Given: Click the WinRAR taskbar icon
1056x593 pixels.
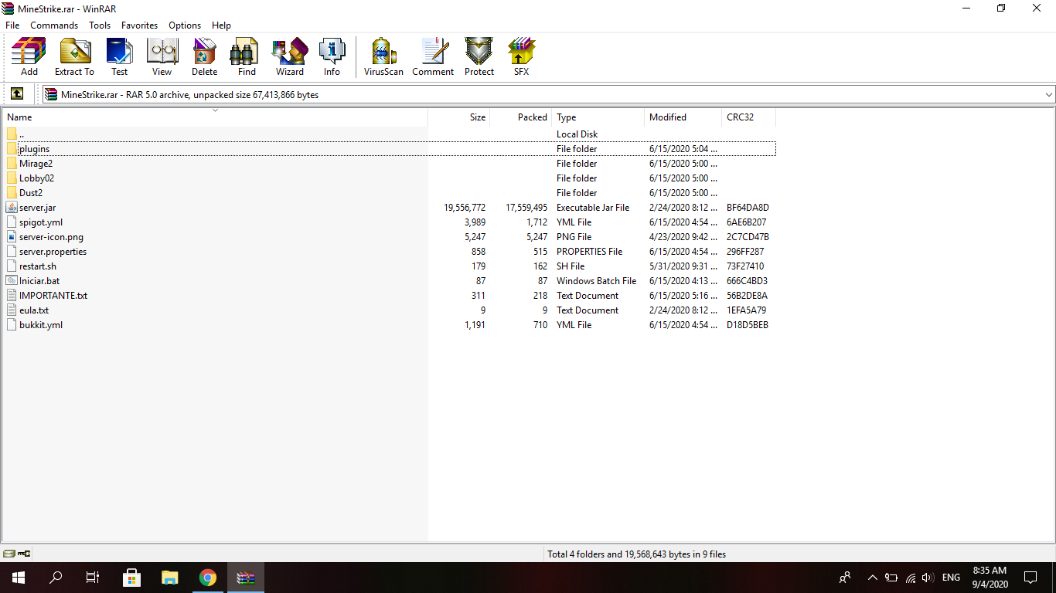Looking at the screenshot, I should (x=246, y=578).
